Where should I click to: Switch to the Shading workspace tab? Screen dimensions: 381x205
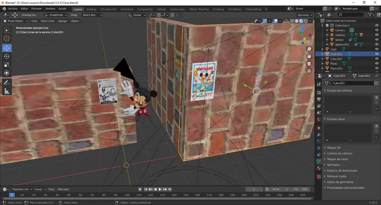[x=91, y=9]
